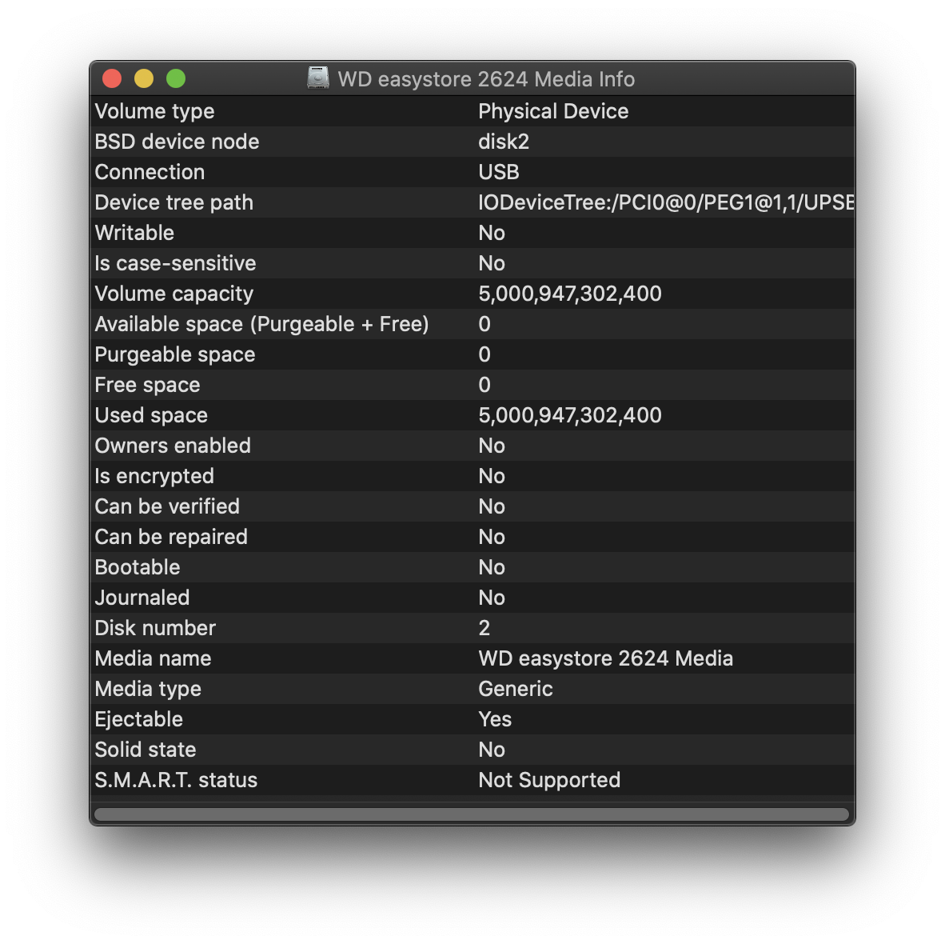This screenshot has width=945, height=944.
Task: Select 'WD easystore 2624 Media' value
Action: click(x=606, y=658)
